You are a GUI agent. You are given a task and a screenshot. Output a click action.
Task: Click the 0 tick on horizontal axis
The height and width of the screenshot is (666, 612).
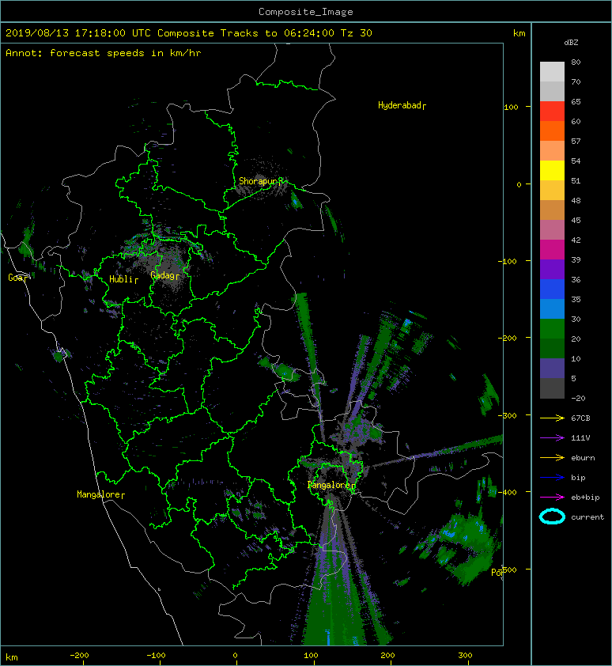point(235,656)
